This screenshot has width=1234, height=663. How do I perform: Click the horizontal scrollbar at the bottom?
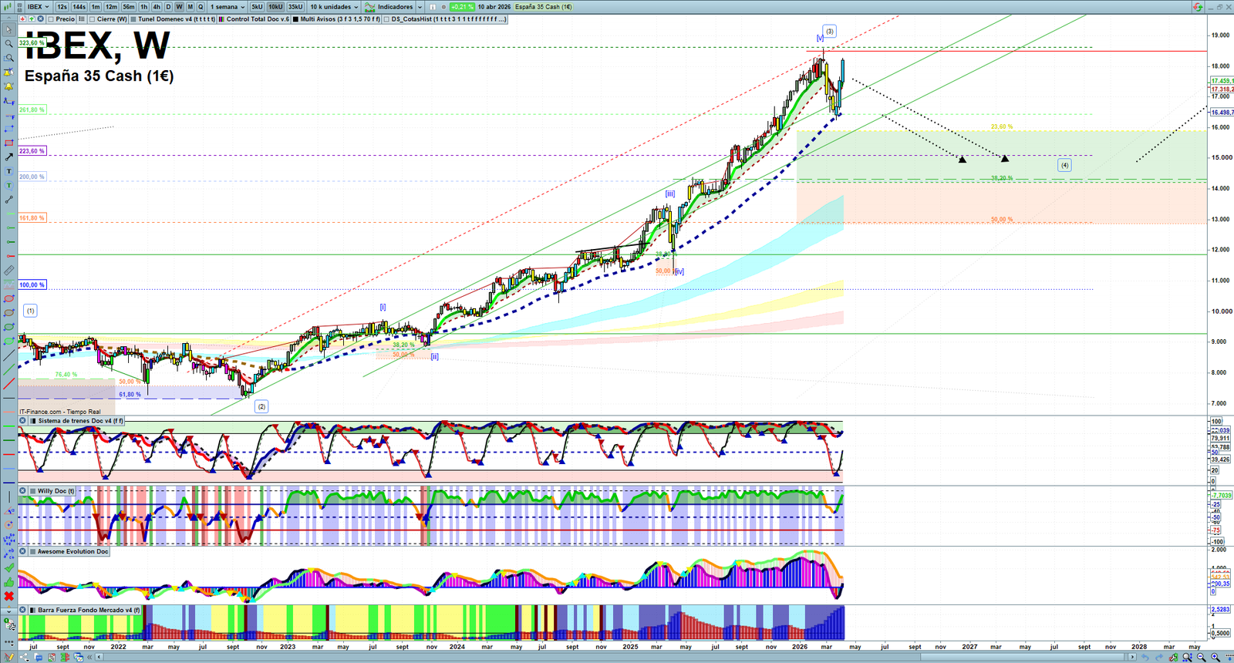coord(617,657)
